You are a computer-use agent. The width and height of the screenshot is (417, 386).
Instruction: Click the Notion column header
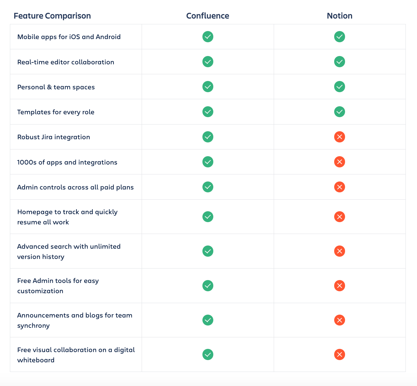pos(340,16)
